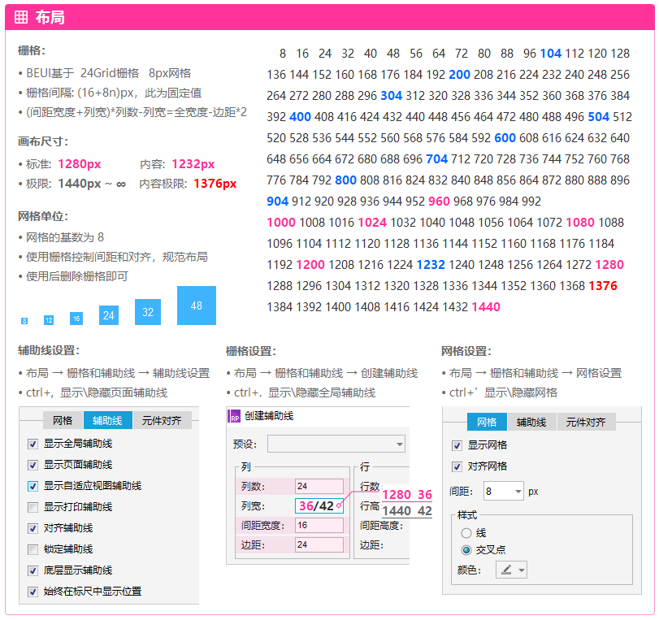Click blue number 1232 in number grid

tap(431, 264)
